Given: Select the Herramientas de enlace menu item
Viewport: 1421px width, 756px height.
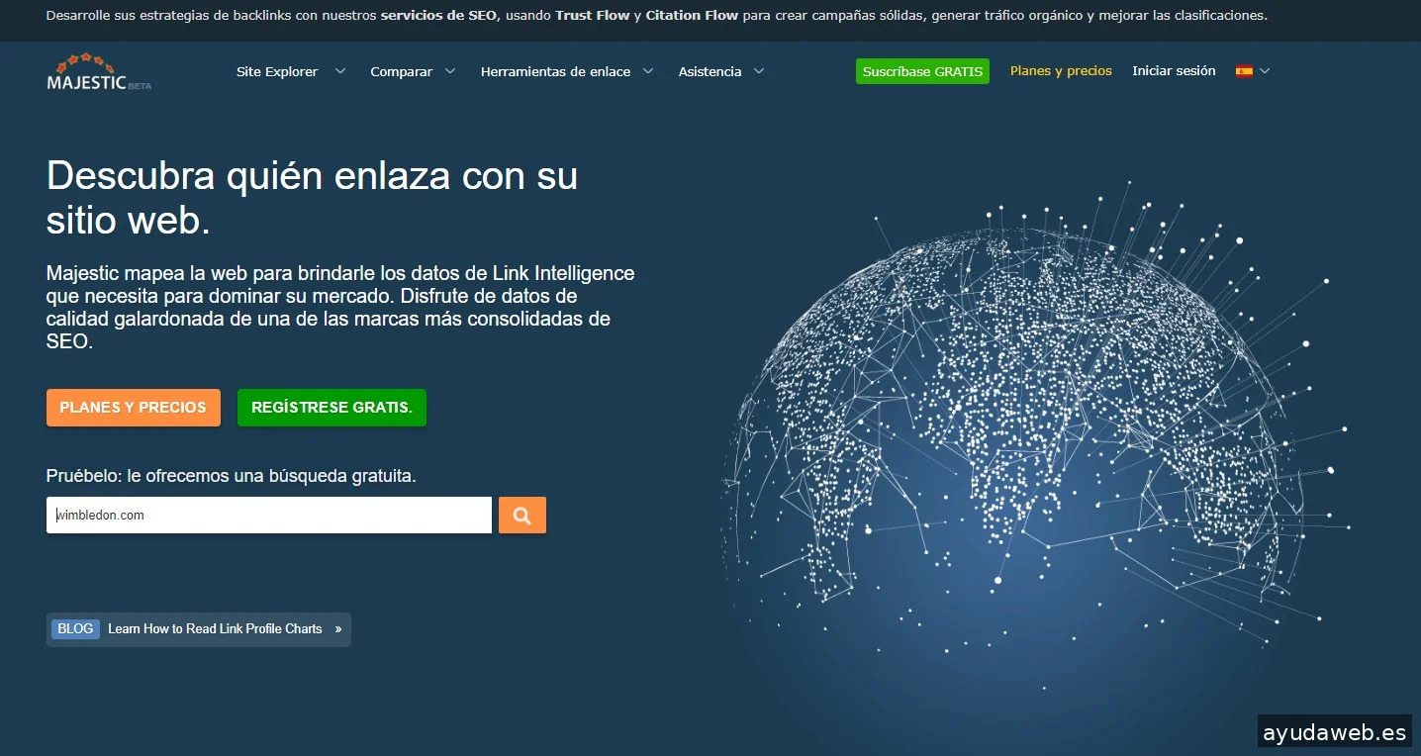Looking at the screenshot, I should 555,71.
